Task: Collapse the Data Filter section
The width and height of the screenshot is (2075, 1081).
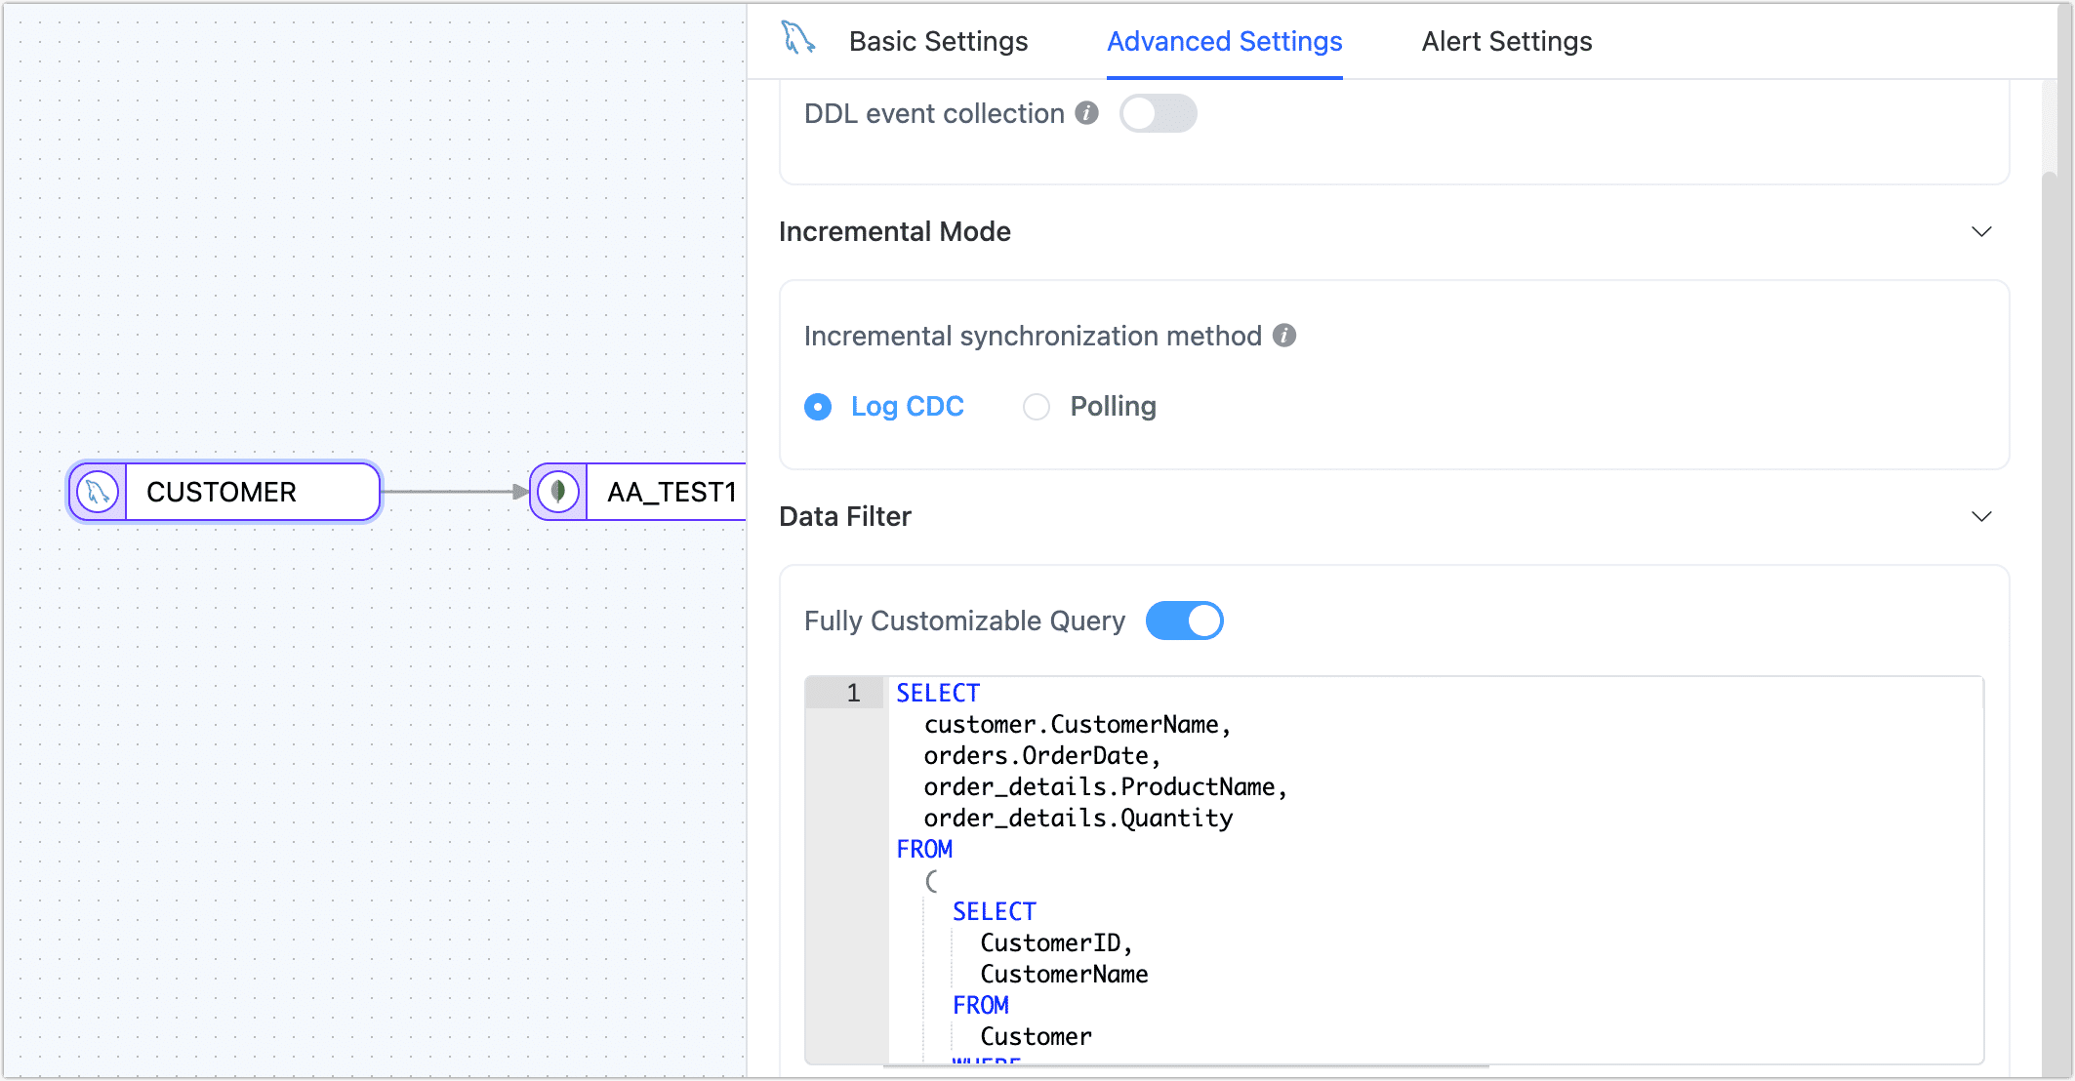Action: [x=1981, y=516]
